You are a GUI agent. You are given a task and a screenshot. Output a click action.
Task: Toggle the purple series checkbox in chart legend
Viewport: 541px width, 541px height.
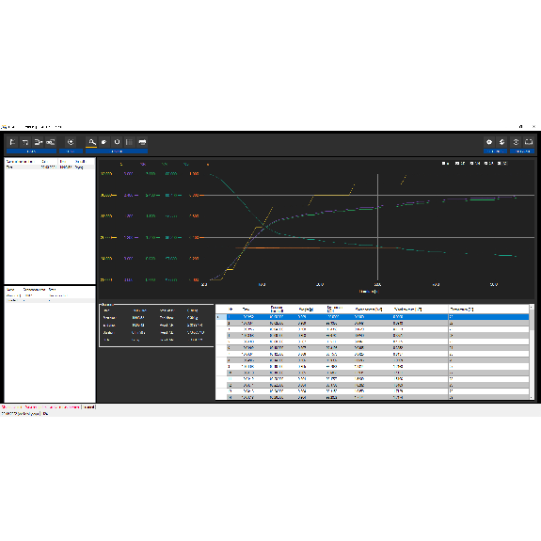457,163
